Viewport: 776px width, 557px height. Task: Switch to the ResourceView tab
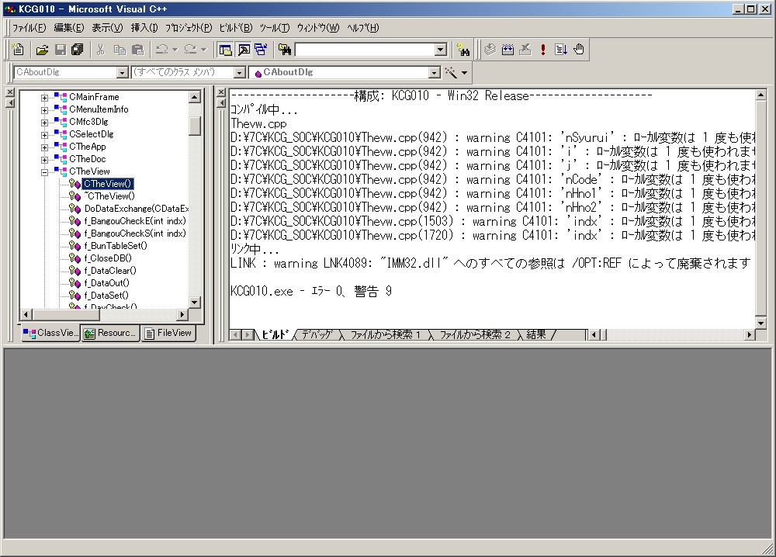click(x=110, y=333)
